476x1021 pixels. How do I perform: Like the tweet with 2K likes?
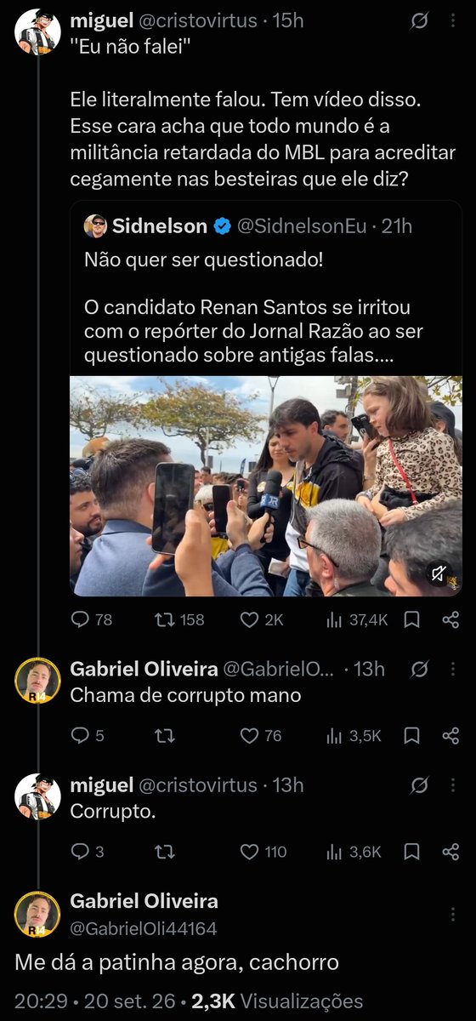(262, 620)
